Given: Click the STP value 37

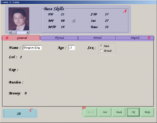Looking at the screenshot, I should 107,14.
